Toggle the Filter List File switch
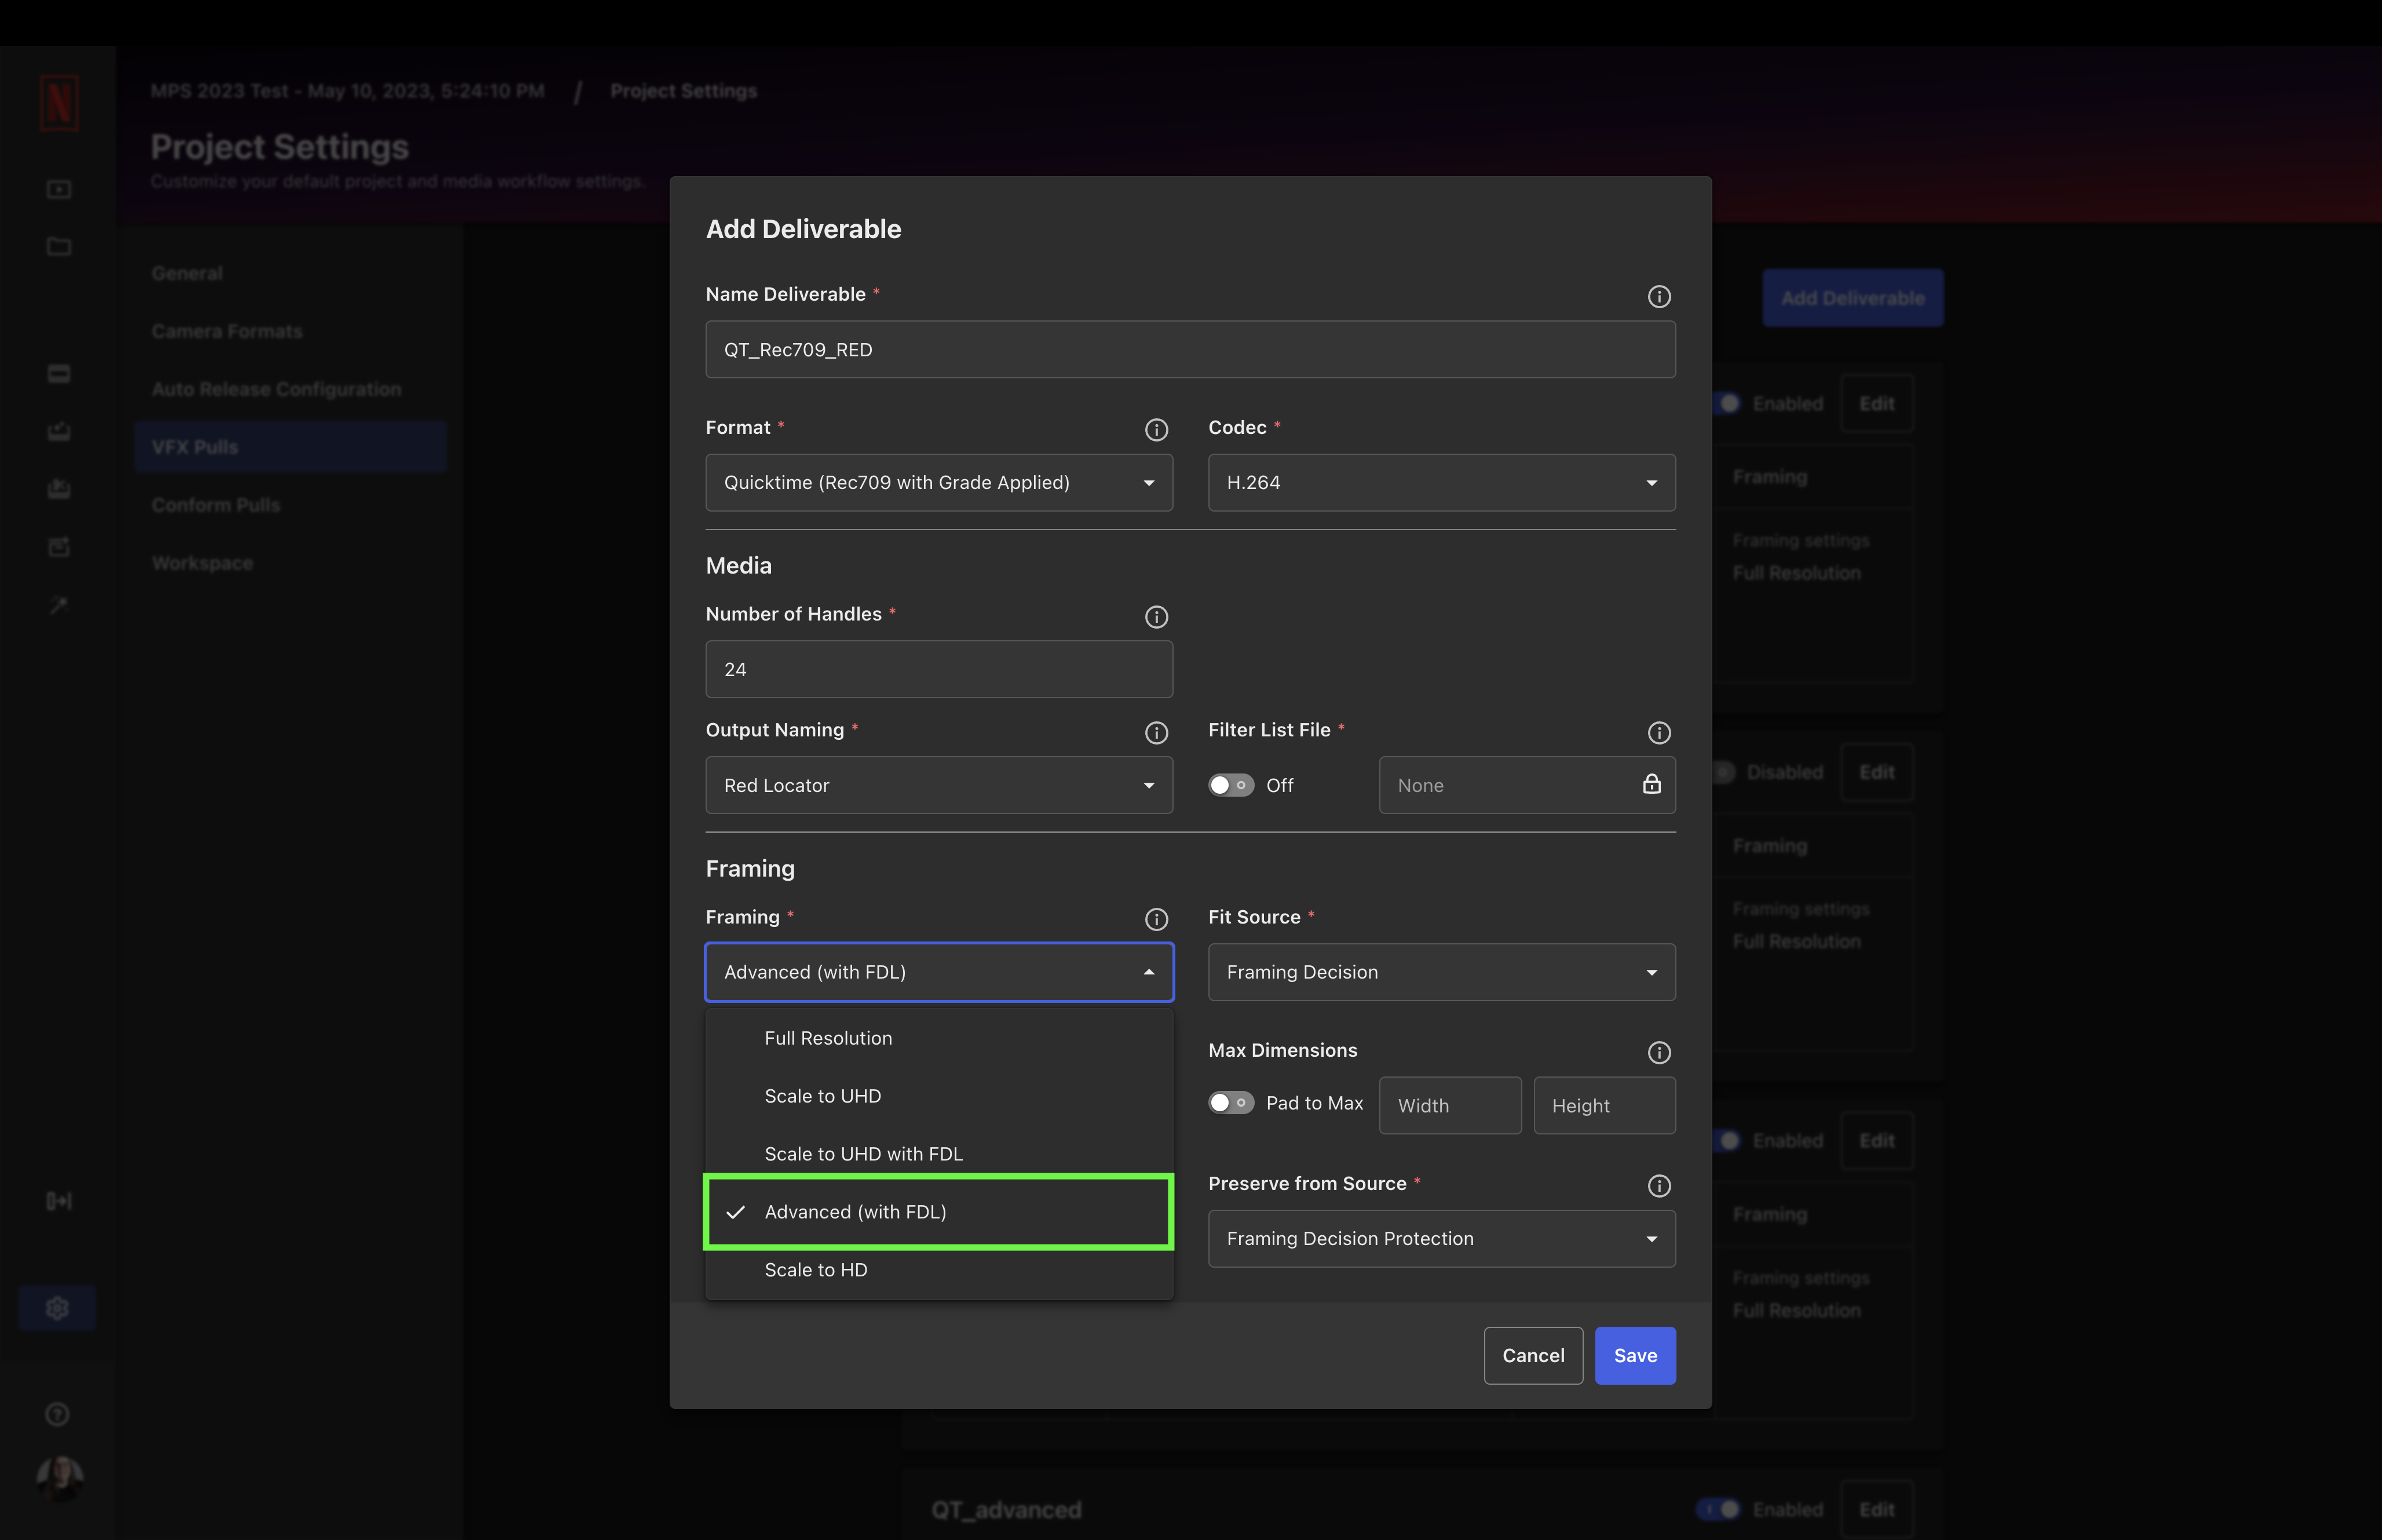This screenshot has height=1540, width=2382. tap(1230, 785)
